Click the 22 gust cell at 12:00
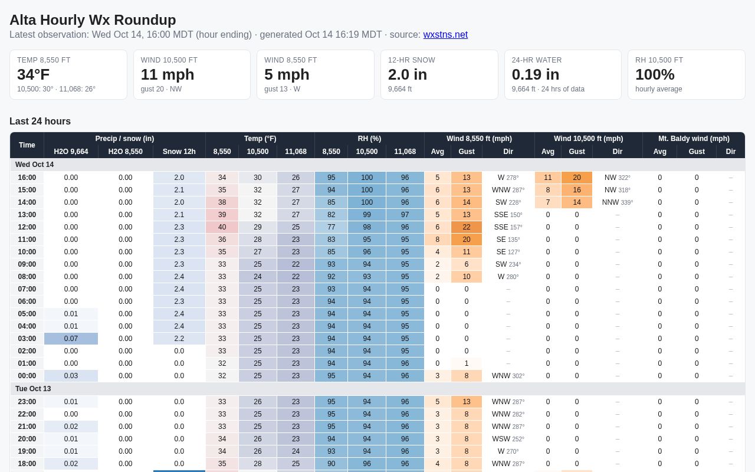755x472 pixels. [467, 227]
